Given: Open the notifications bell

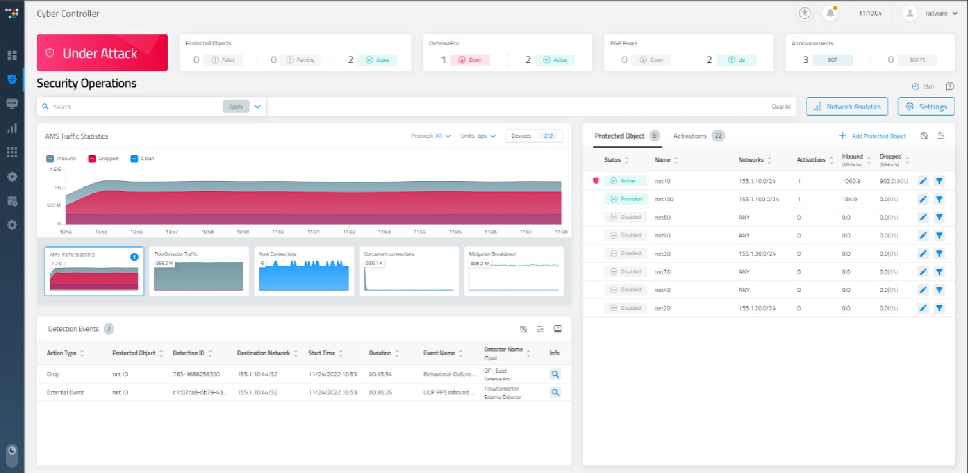Looking at the screenshot, I should pos(830,13).
